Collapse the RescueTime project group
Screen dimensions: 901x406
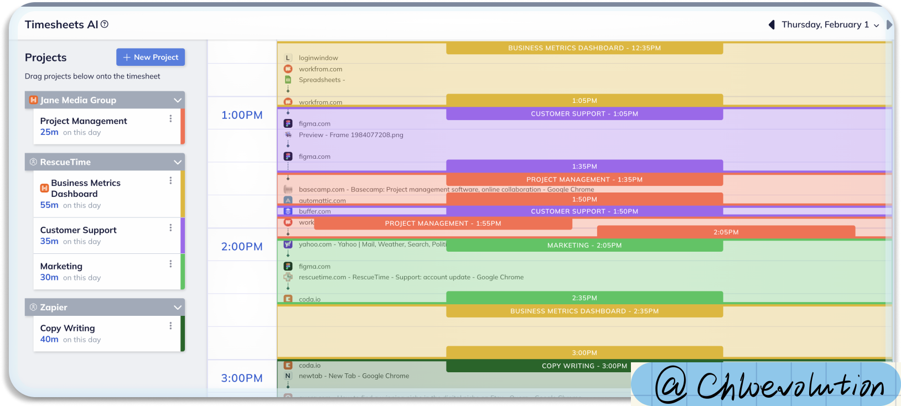178,162
